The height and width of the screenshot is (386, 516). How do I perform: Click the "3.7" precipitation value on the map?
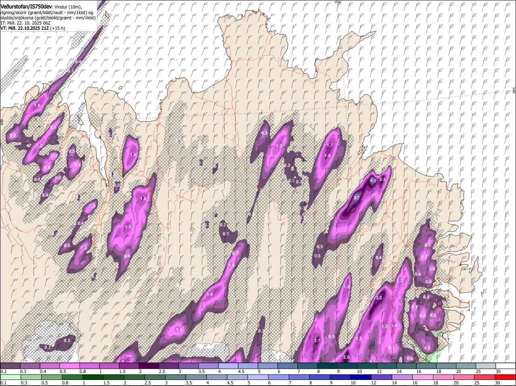pyautogui.click(x=357, y=198)
